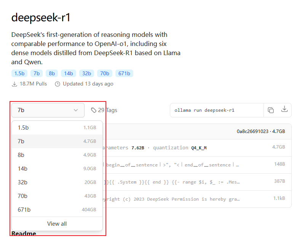Choose the 8b 4.9GB option
Image resolution: width=302 pixels, height=247 pixels.
point(57,155)
